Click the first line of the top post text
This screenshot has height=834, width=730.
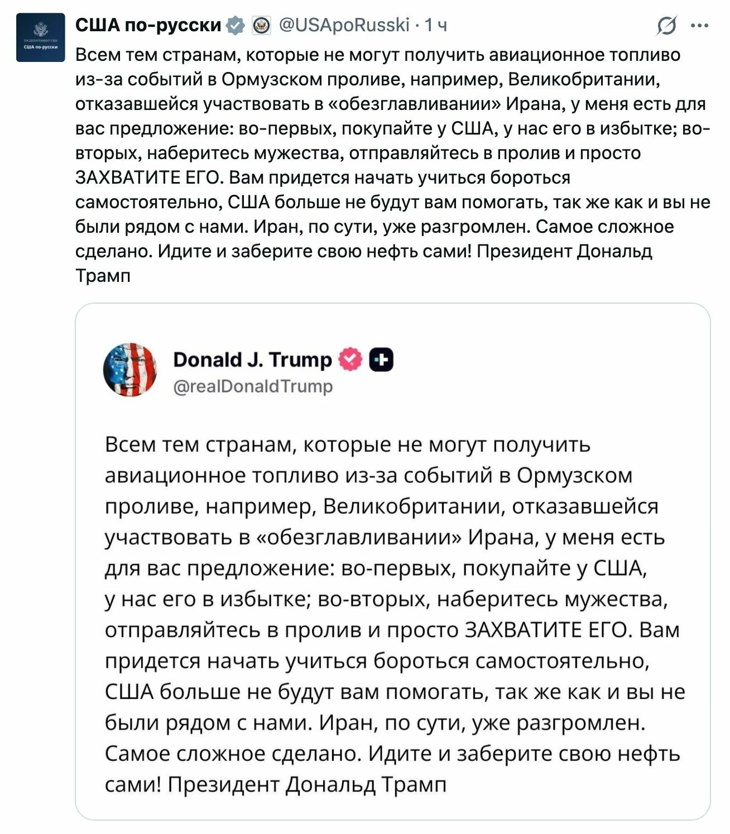coord(378,55)
